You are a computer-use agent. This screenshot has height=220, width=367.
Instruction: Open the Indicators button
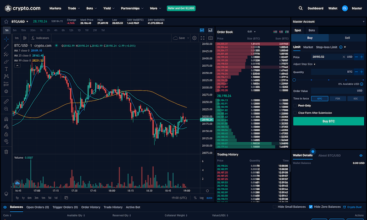40,38
